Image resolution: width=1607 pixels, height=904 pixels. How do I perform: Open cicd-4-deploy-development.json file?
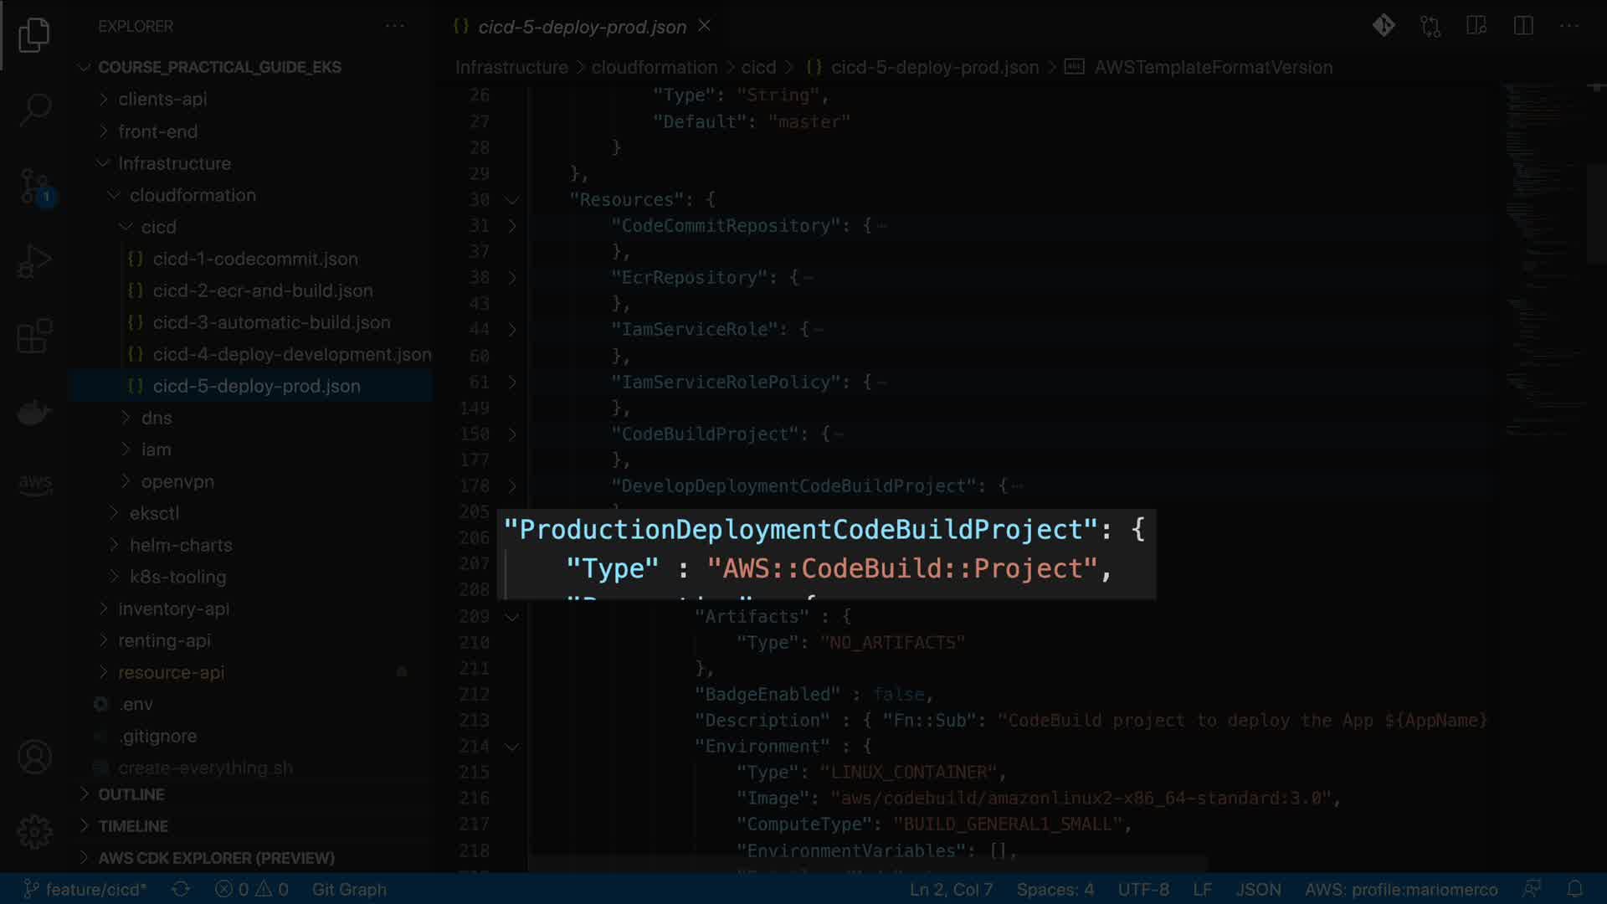point(291,354)
